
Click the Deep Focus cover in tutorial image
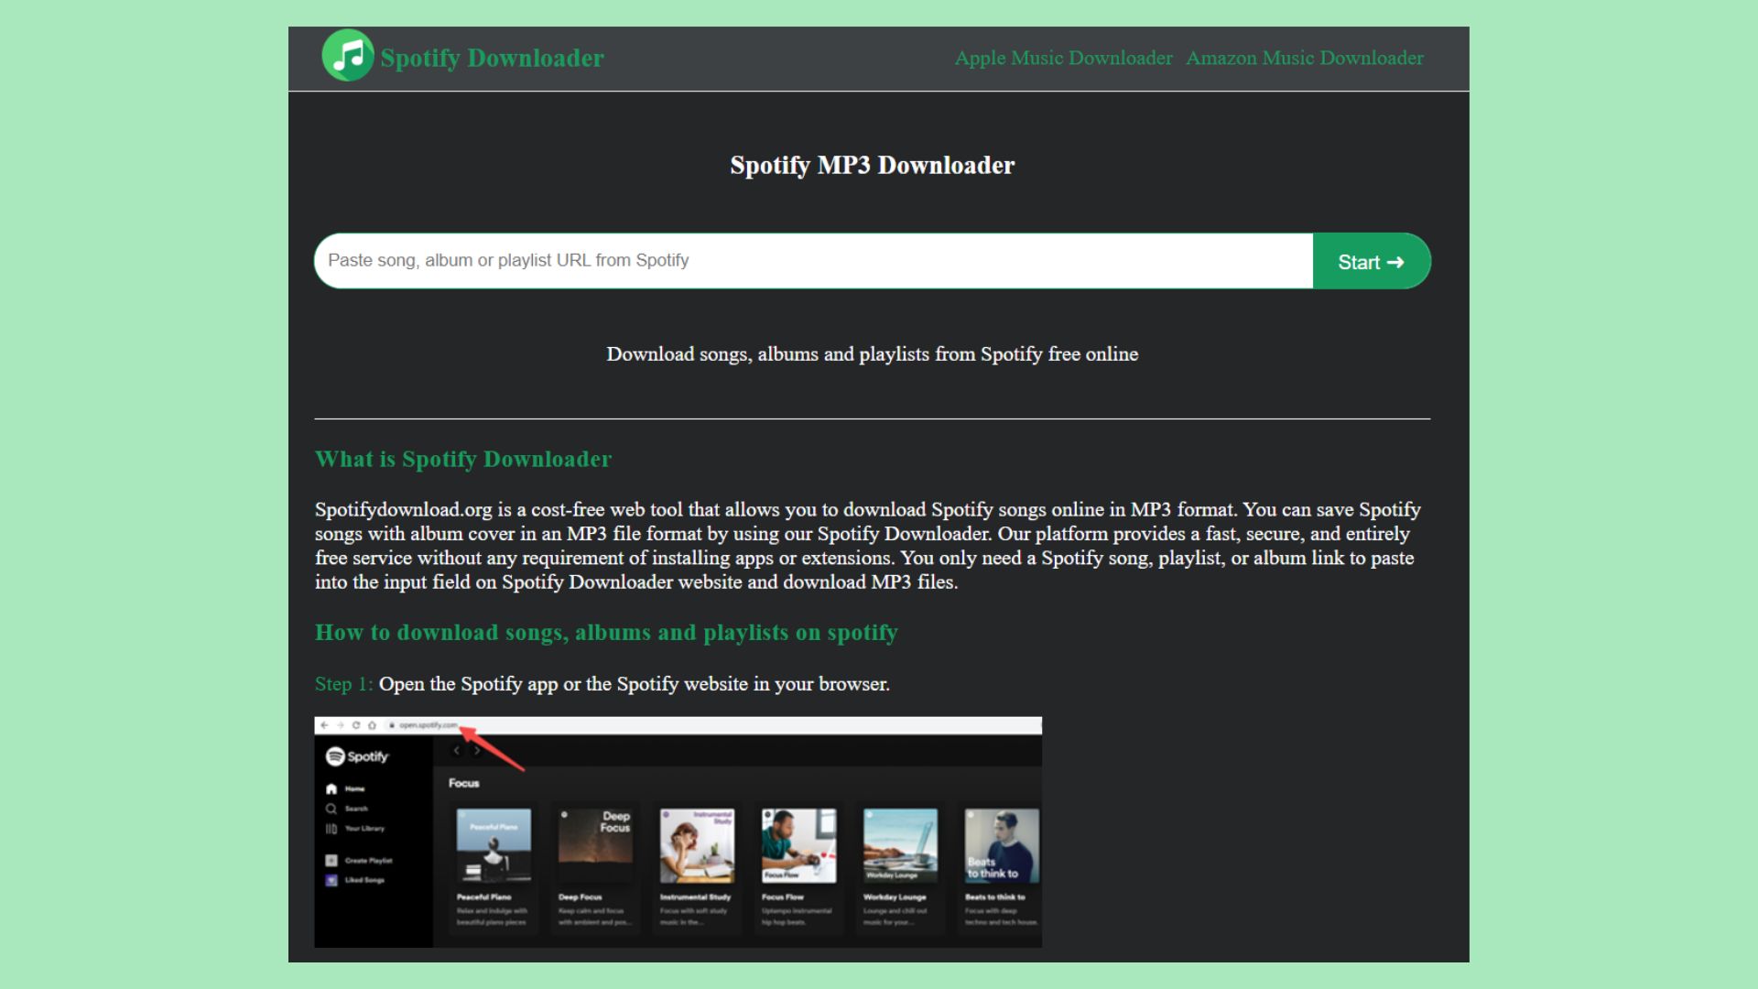tap(595, 845)
